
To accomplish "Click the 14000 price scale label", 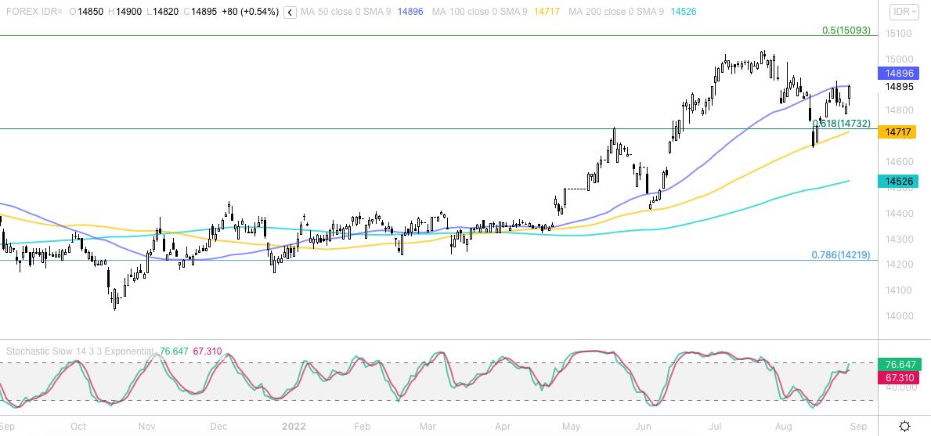I will pos(899,315).
